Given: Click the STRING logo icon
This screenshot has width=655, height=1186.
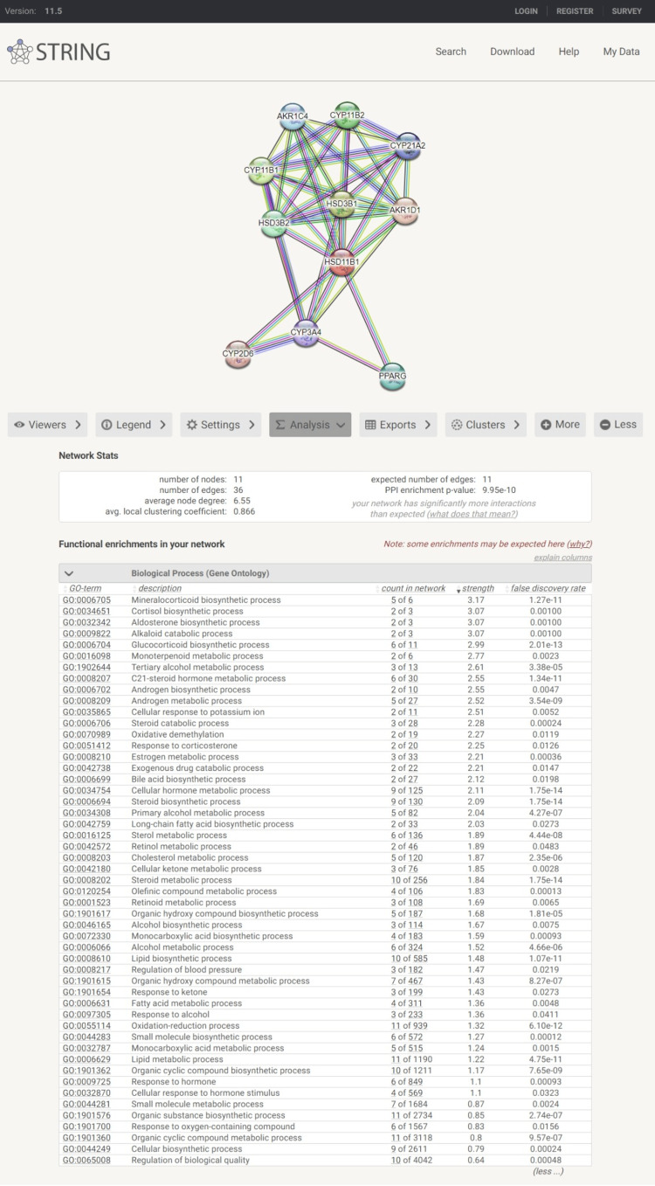Looking at the screenshot, I should (x=19, y=52).
